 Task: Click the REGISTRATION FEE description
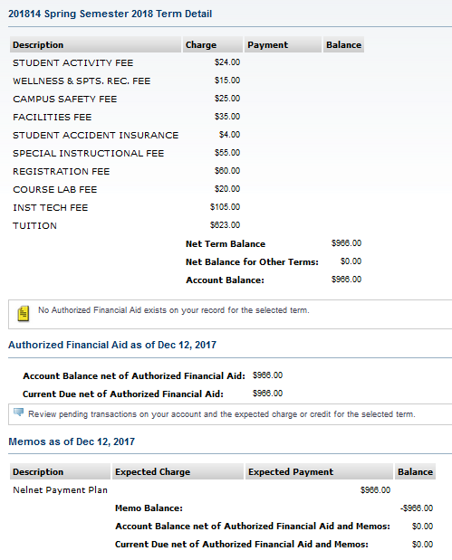(x=62, y=171)
